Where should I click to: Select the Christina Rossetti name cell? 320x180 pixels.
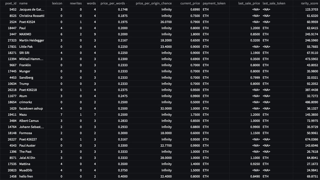point(32,16)
